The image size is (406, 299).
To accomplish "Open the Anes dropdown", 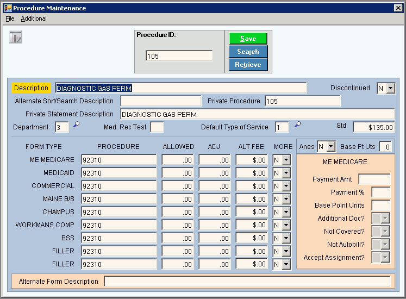I will click(331, 146).
